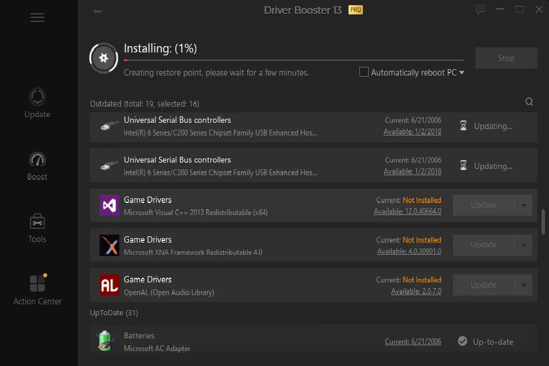Click the vertical scrollbar thumb

(543, 222)
